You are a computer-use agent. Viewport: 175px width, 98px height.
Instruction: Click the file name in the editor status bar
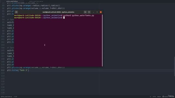click(x=6, y=97)
